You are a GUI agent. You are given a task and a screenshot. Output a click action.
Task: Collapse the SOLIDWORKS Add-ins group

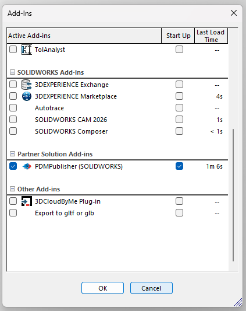point(12,72)
